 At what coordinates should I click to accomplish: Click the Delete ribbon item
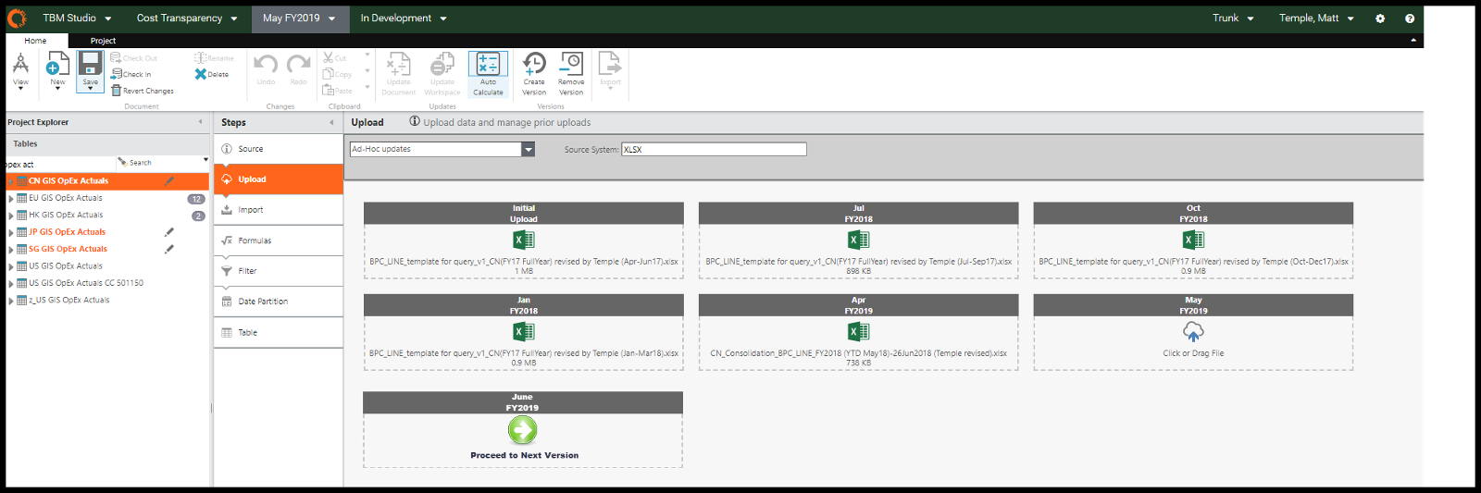coord(212,74)
